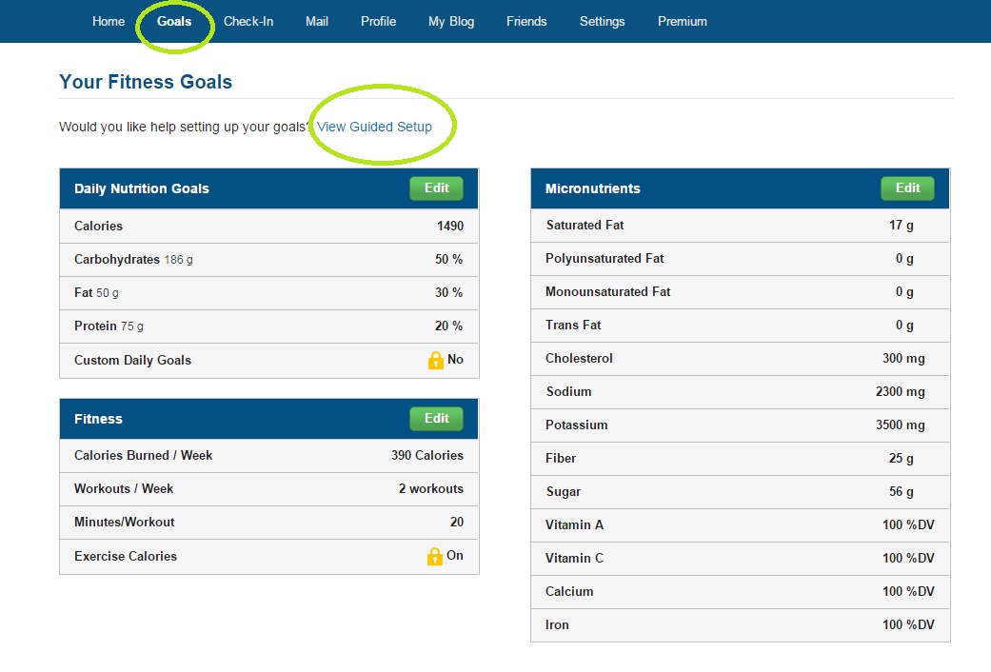Image resolution: width=991 pixels, height=672 pixels.
Task: Edit the Daily Nutrition Goals section
Action: [x=436, y=188]
